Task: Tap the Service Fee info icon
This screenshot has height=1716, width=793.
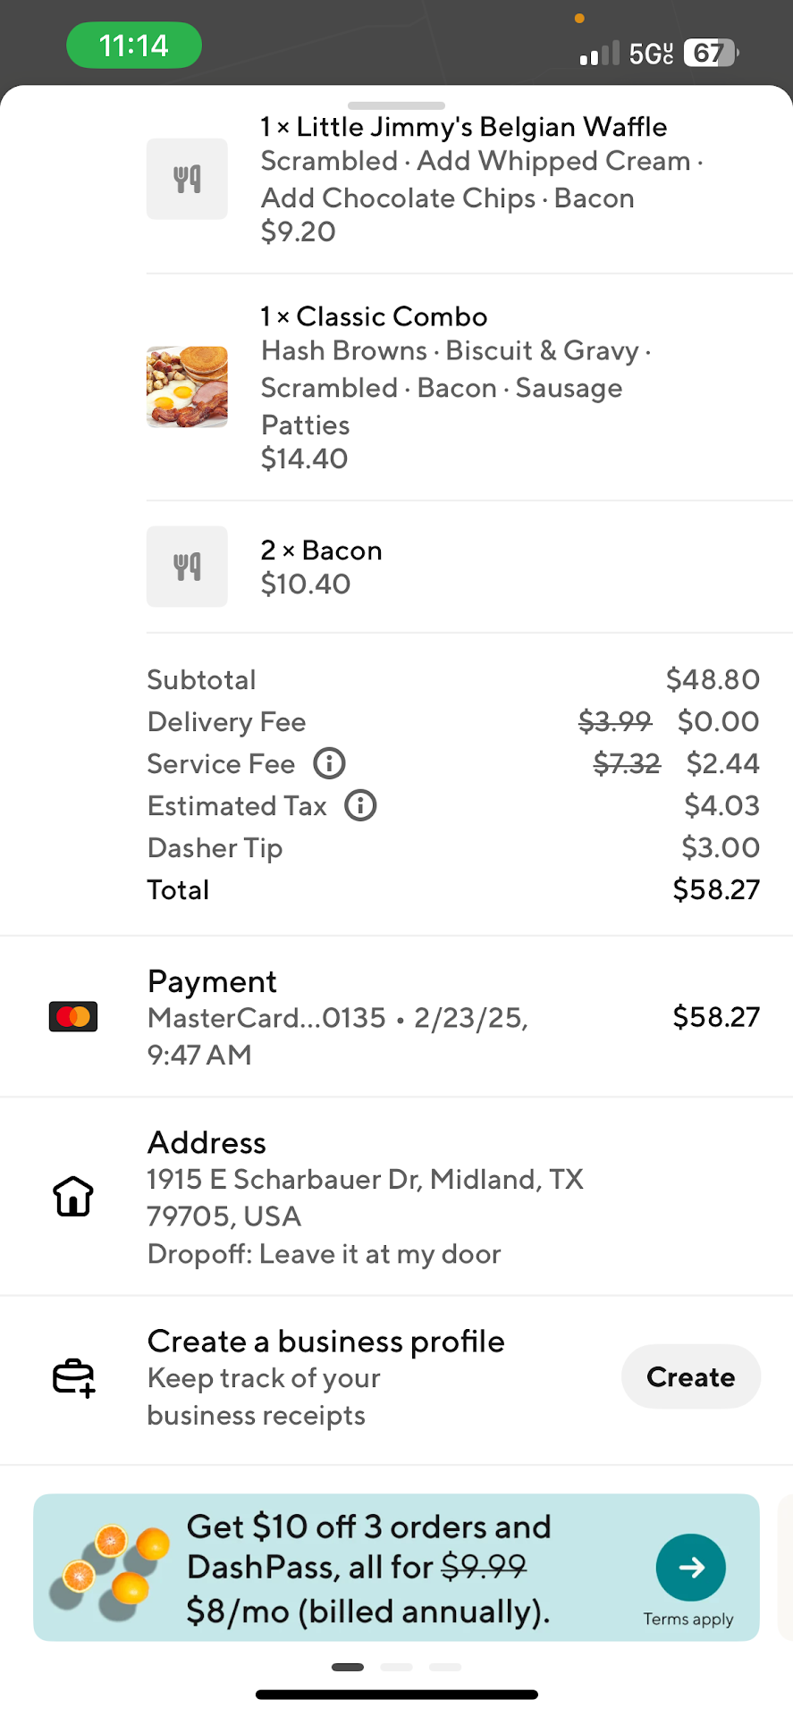Action: [x=329, y=764]
